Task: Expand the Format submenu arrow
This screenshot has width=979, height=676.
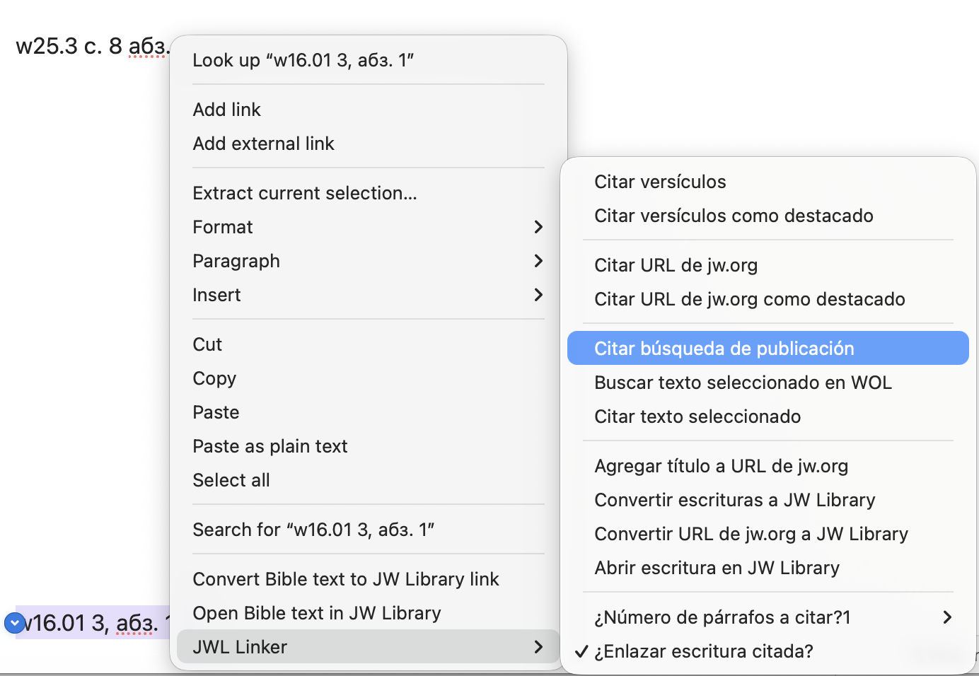Action: click(x=538, y=227)
